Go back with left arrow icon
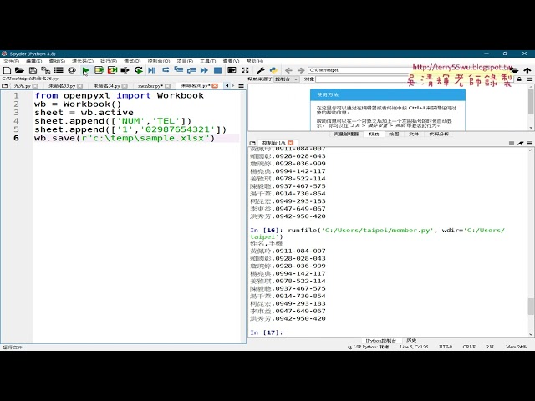Screen dimensions: 535x401 click(288, 70)
